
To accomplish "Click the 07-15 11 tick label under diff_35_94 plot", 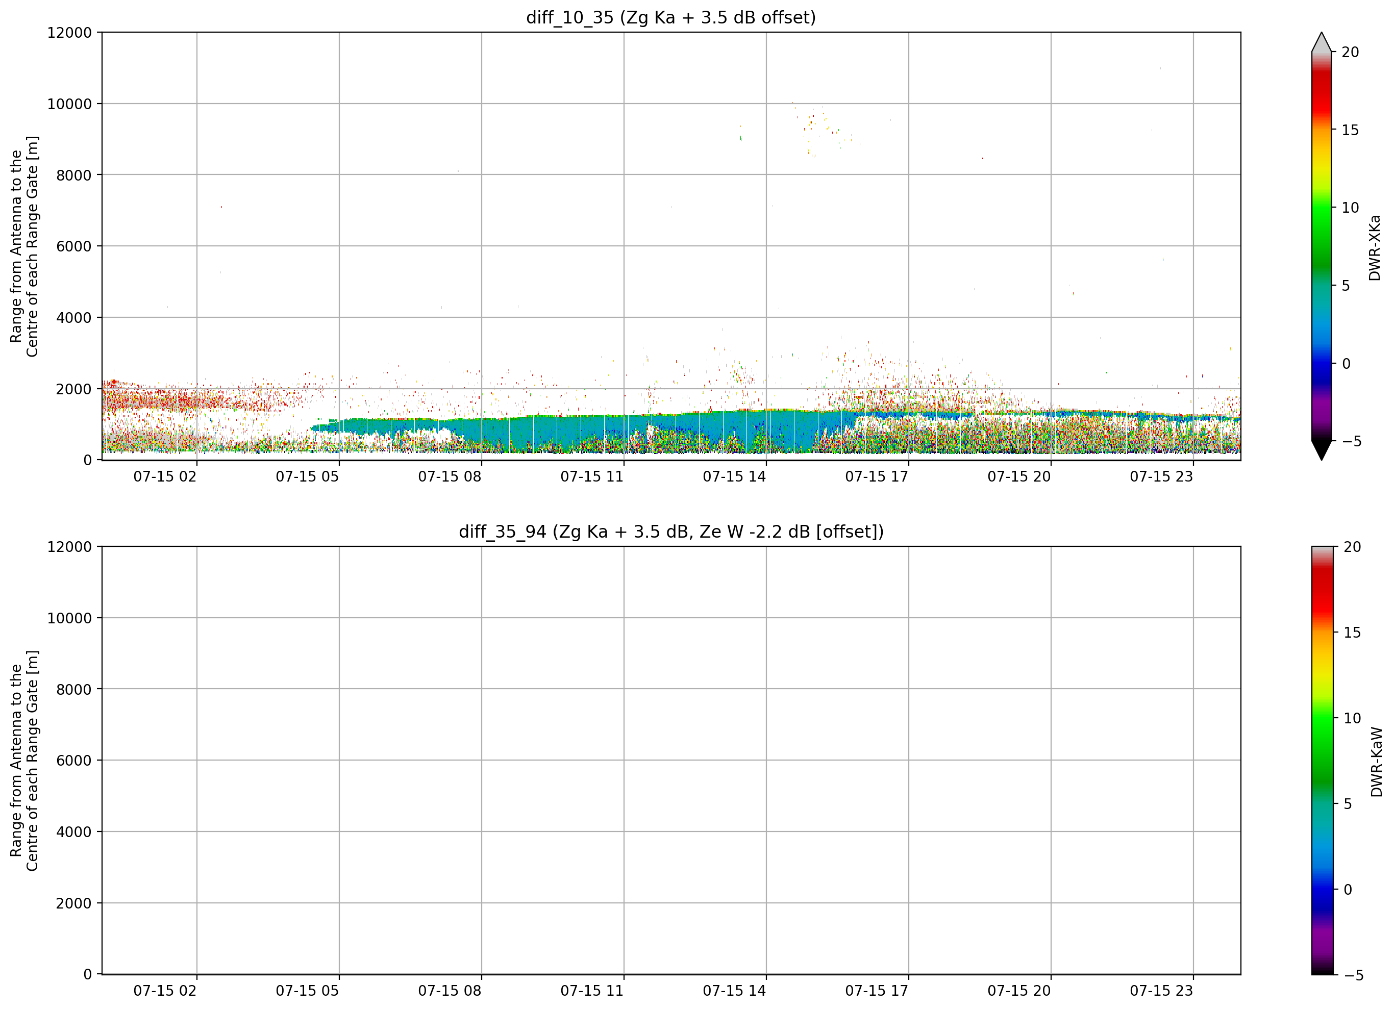I will click(x=592, y=991).
